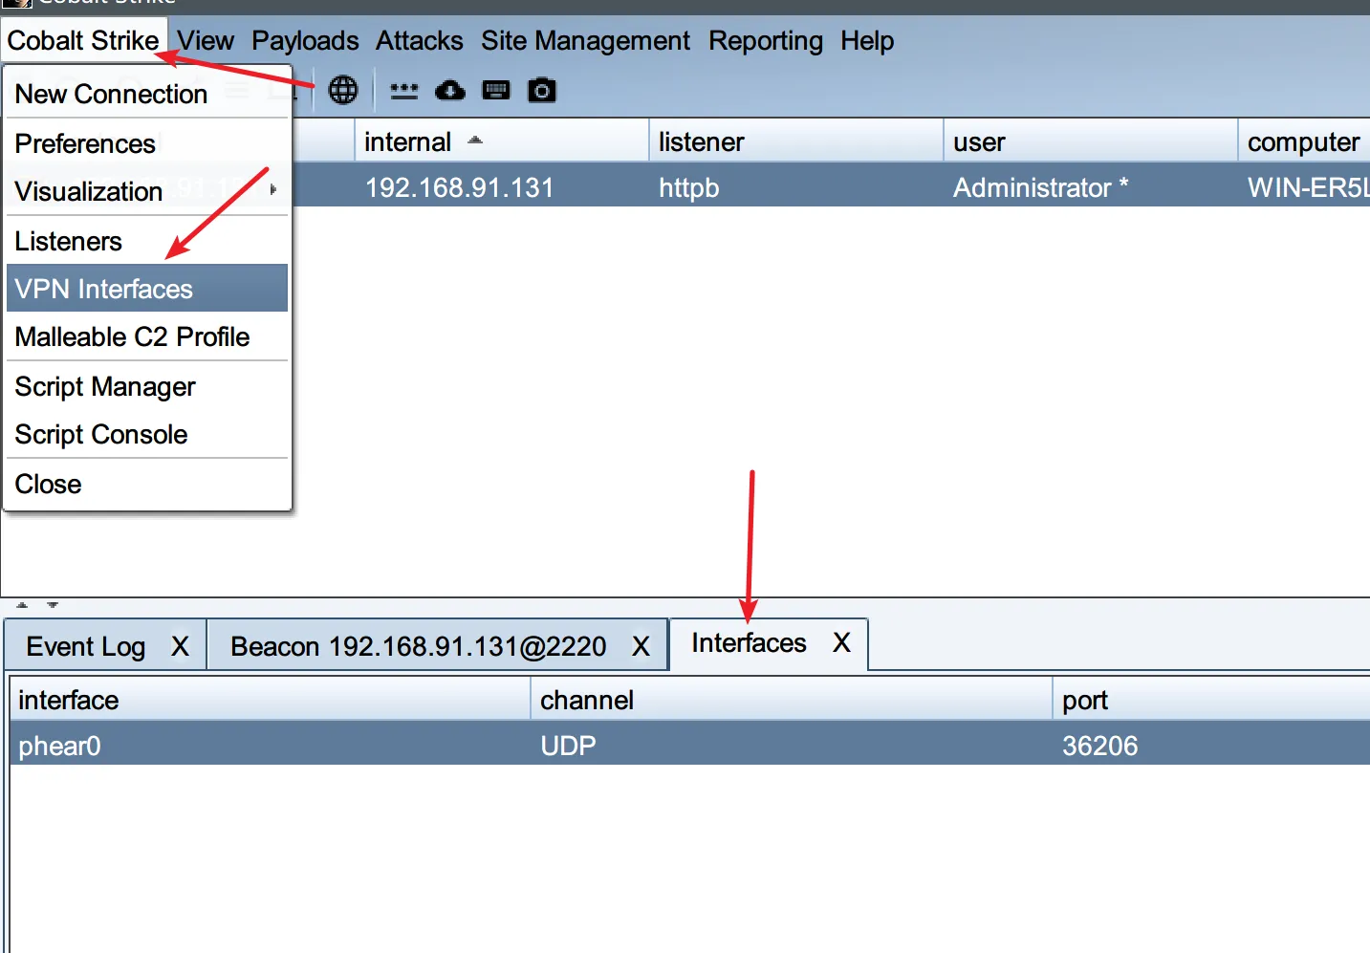Open the View menu
1370x953 pixels.
pos(206,41)
